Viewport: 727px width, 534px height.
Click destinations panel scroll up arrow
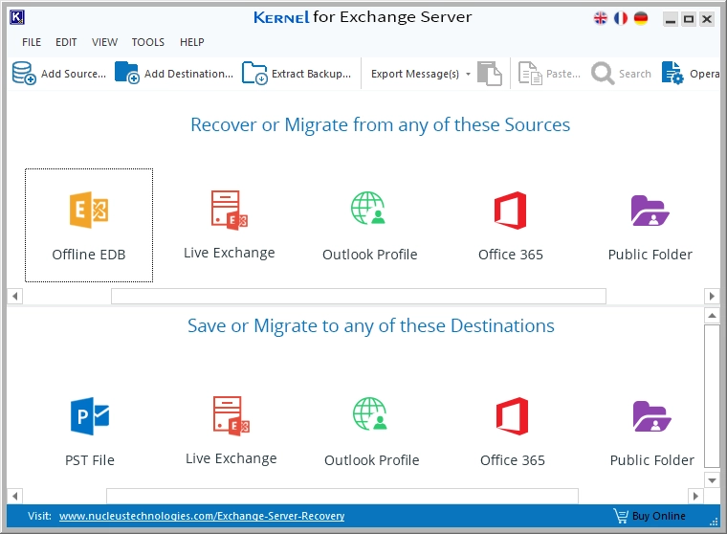click(712, 316)
